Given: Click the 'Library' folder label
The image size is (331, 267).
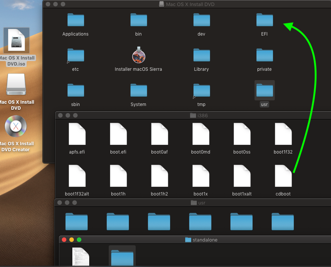Looking at the screenshot, I should (x=201, y=69).
